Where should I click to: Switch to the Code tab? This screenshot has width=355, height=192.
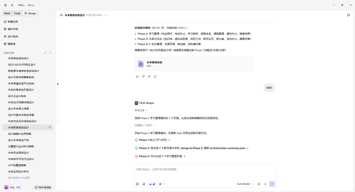coord(17,13)
